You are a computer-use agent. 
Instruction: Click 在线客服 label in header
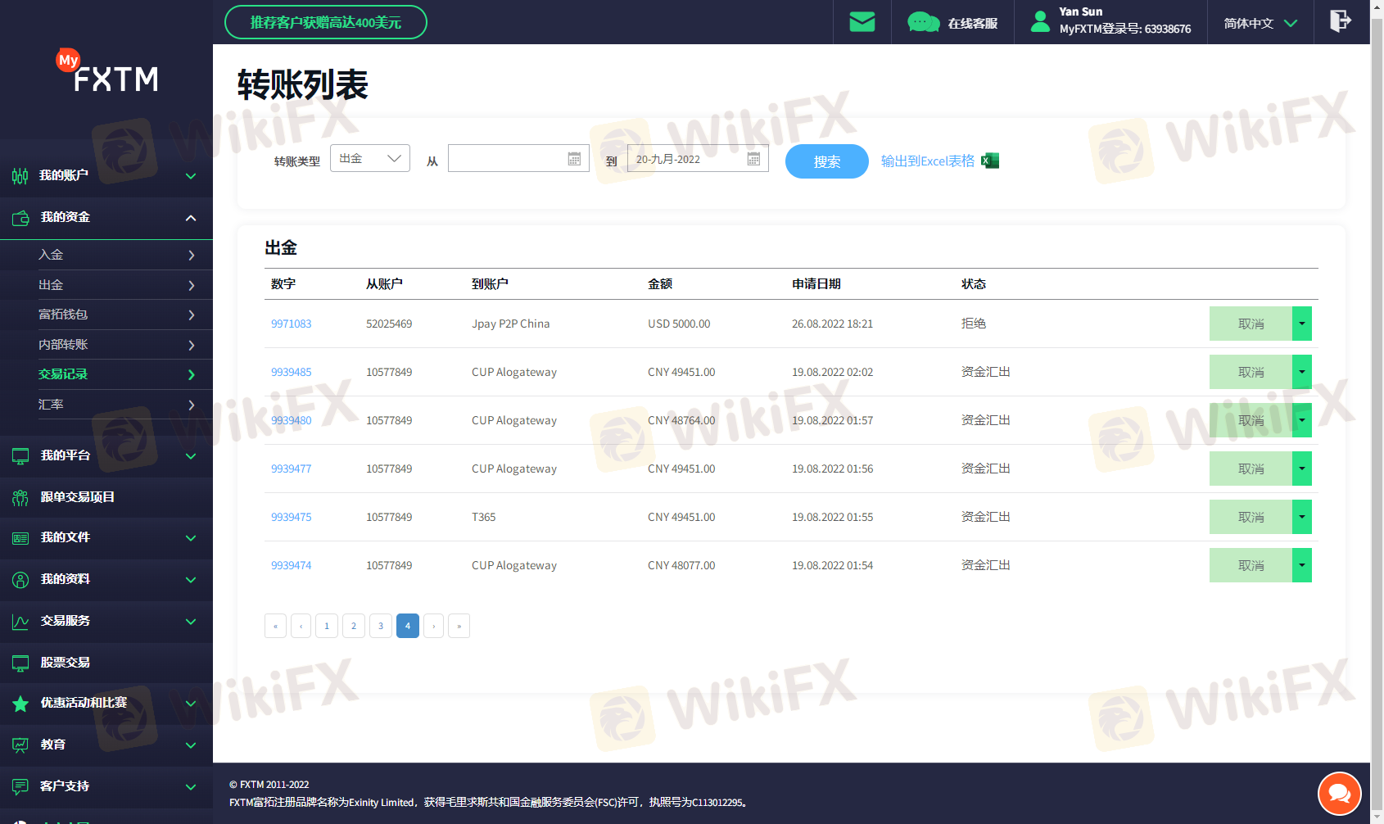click(973, 23)
